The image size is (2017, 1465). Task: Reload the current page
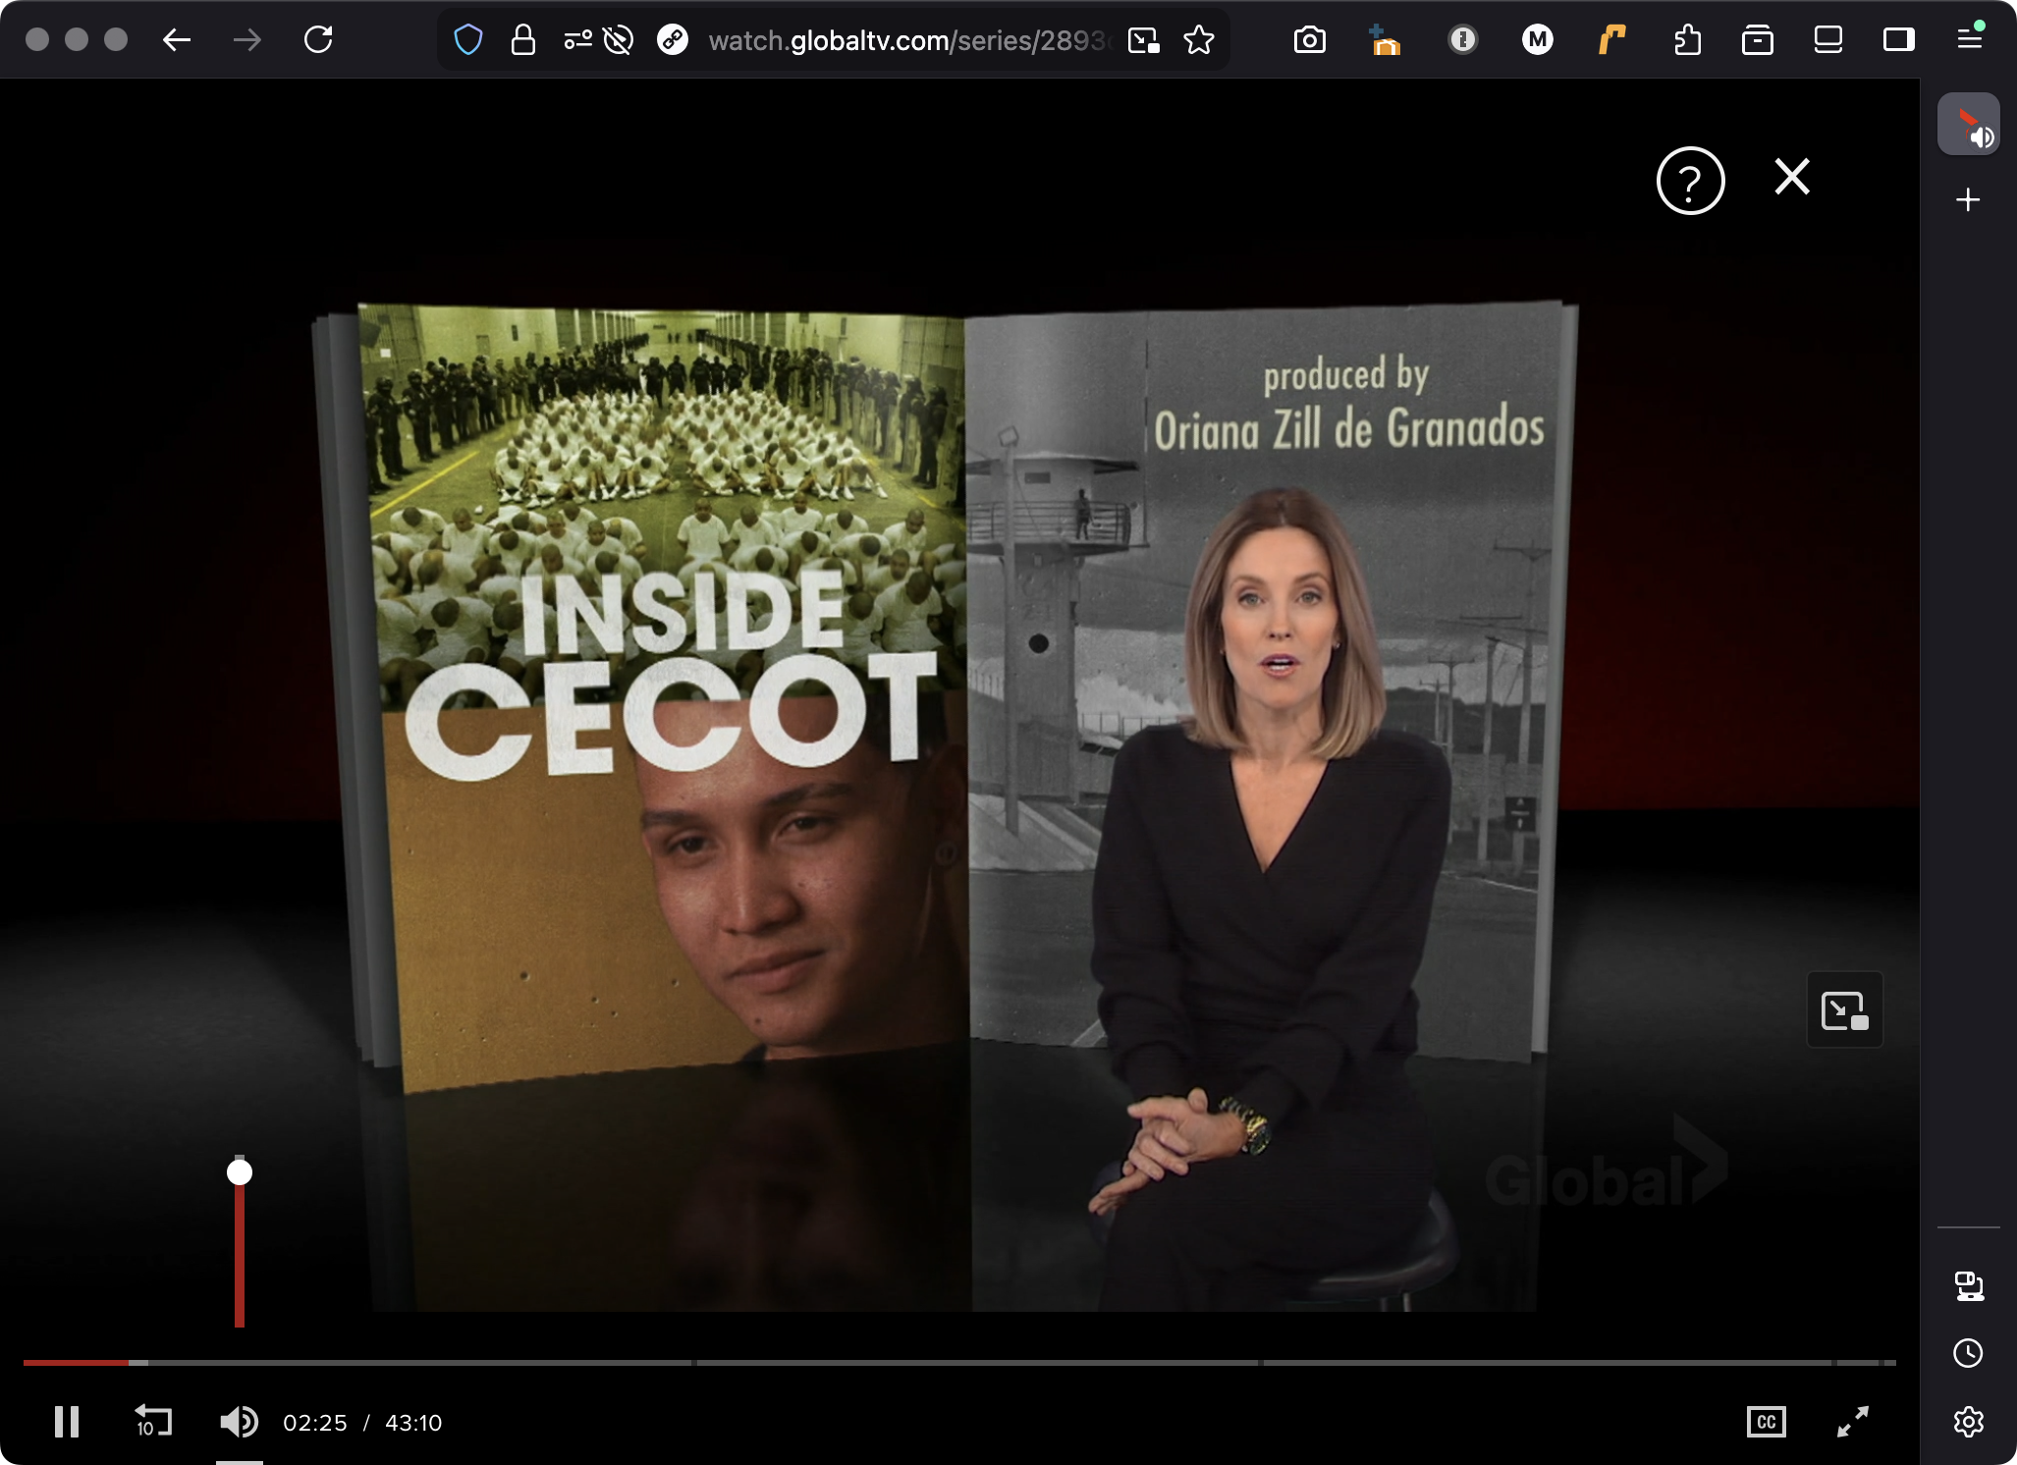tap(318, 40)
